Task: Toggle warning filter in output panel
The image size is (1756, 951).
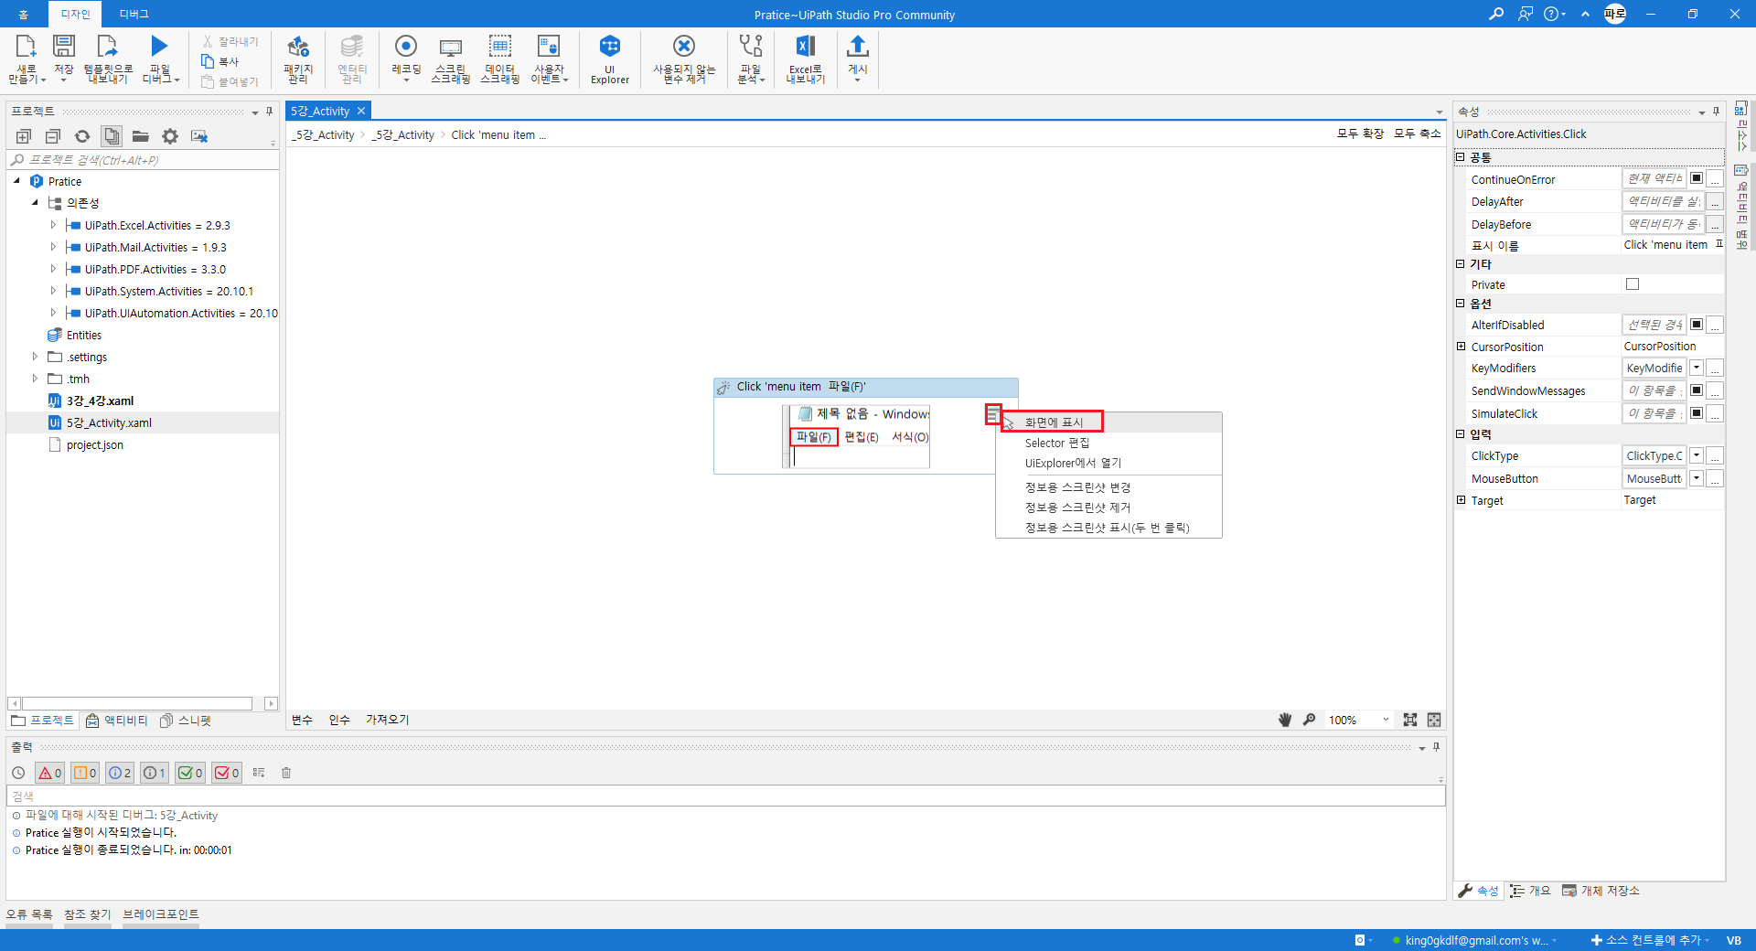Action: [x=85, y=773]
